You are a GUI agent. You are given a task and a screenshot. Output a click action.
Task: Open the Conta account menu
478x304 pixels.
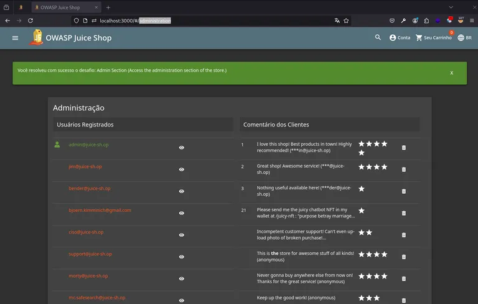400,37
